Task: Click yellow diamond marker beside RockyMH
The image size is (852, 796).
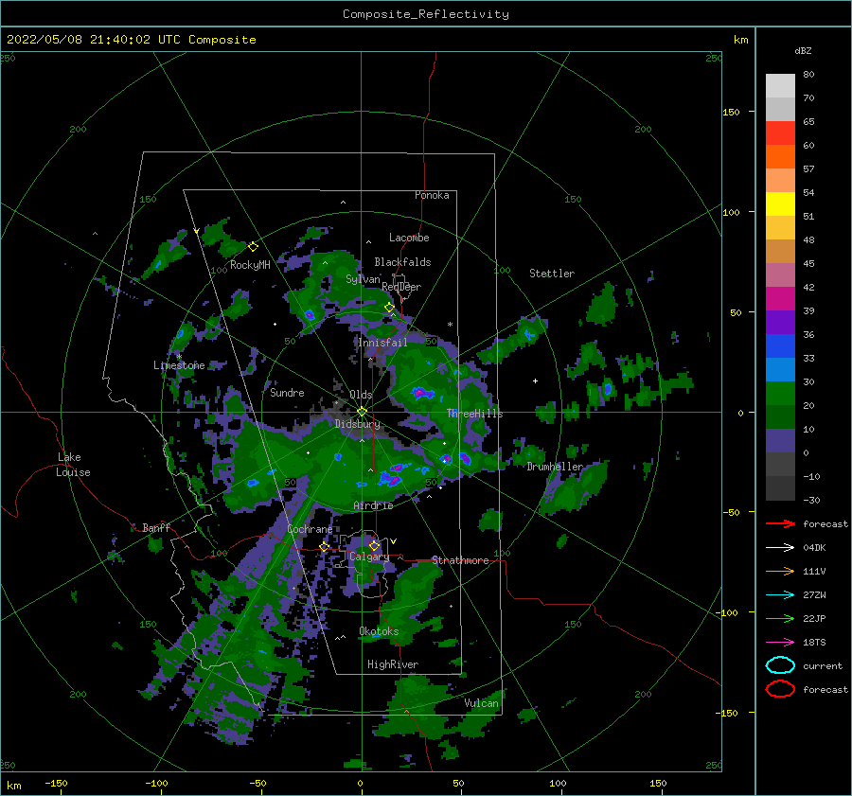Action: pos(253,247)
